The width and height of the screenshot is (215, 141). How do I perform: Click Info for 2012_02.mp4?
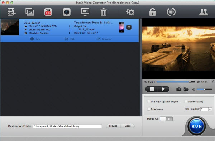click(x=35, y=39)
